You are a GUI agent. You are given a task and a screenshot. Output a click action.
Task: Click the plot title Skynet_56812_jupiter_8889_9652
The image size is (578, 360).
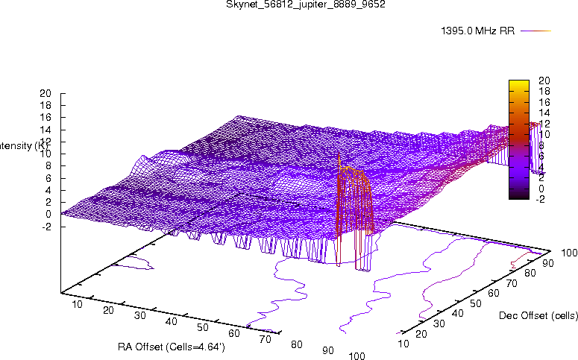306,4
